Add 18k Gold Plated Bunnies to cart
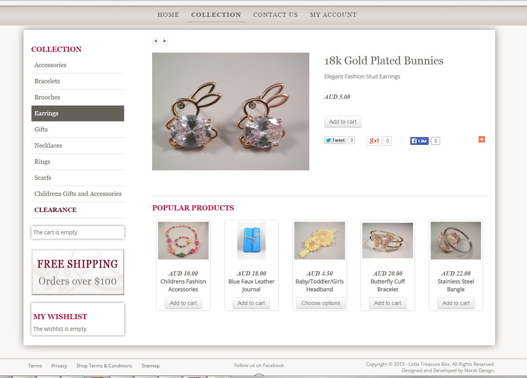 click(x=343, y=122)
